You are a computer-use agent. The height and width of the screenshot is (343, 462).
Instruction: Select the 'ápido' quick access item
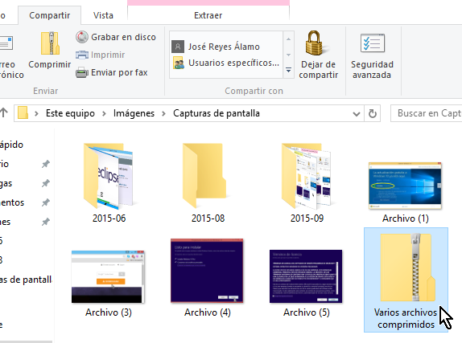tap(12, 145)
